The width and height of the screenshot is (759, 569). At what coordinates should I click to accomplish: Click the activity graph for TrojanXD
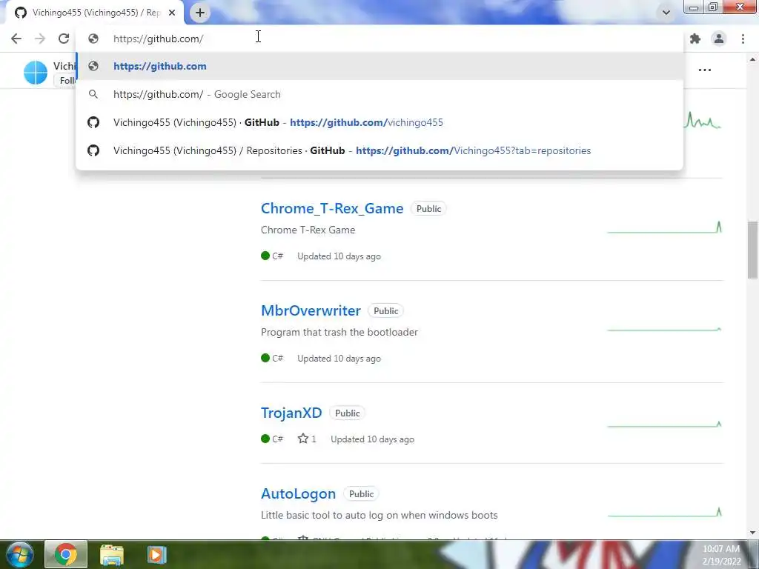point(665,425)
